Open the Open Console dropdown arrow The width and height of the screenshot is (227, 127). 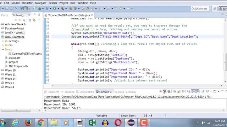point(218,91)
